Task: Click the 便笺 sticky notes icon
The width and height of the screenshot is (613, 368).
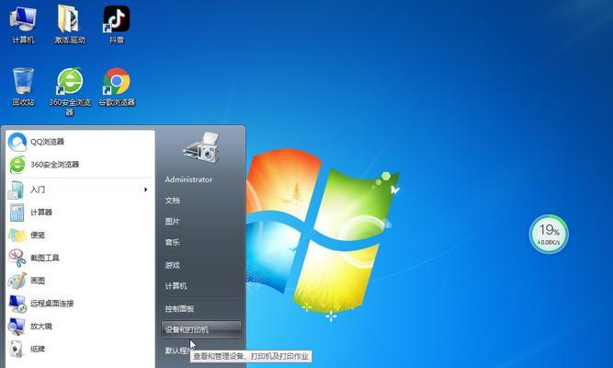Action: [x=17, y=235]
